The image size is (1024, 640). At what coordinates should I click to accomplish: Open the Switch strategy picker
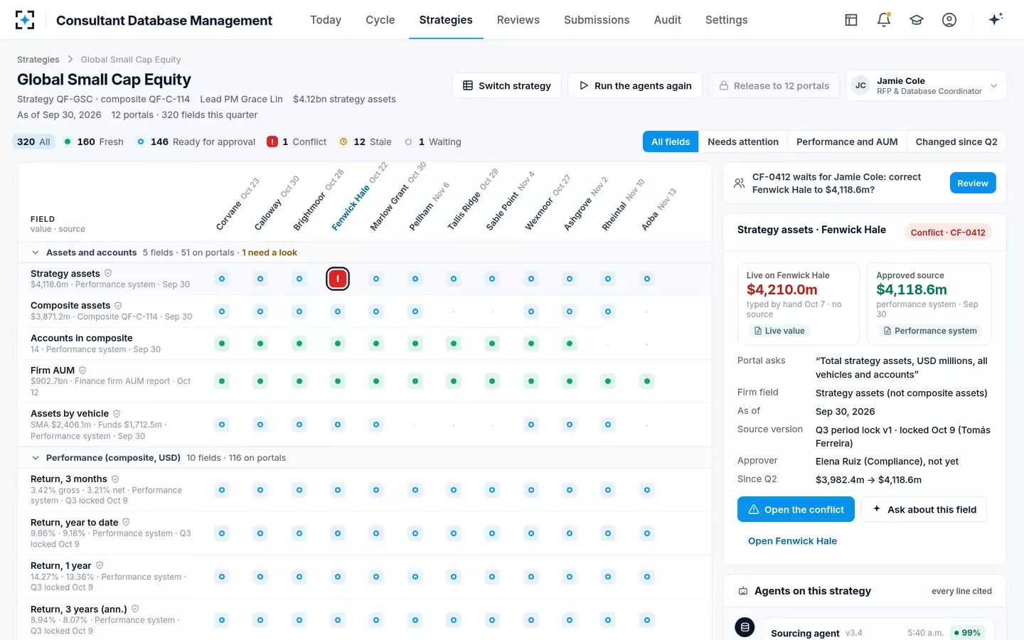[506, 85]
